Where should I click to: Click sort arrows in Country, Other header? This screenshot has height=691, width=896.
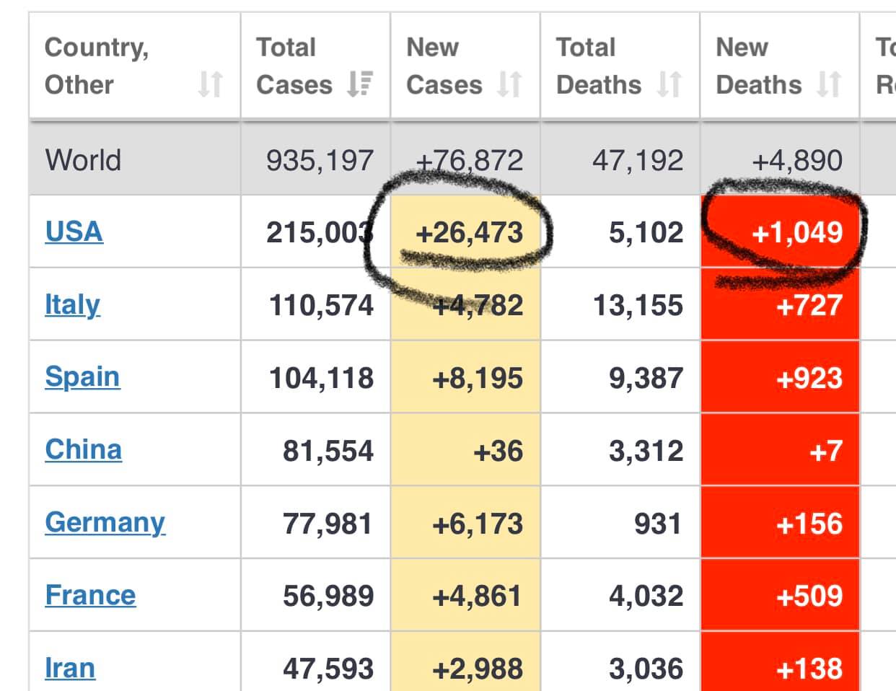coord(210,84)
